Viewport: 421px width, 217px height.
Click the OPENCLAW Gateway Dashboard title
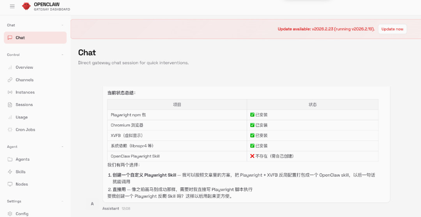click(x=52, y=7)
